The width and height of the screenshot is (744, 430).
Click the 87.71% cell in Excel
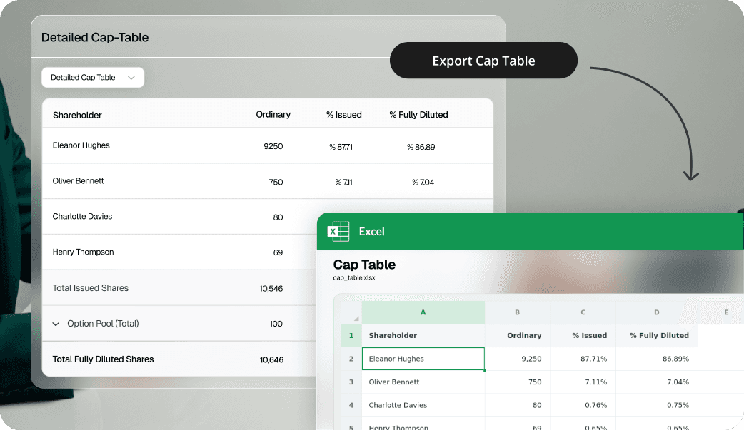click(583, 359)
